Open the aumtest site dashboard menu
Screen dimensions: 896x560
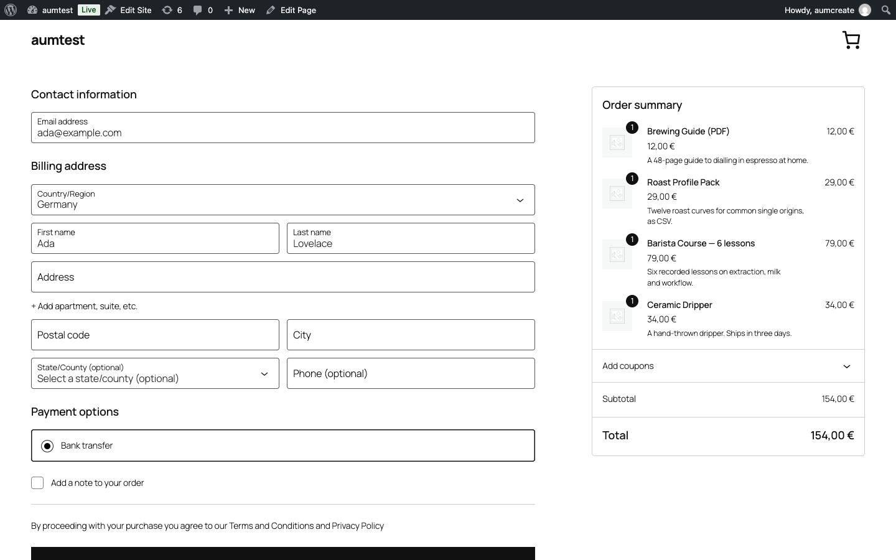[x=50, y=10]
